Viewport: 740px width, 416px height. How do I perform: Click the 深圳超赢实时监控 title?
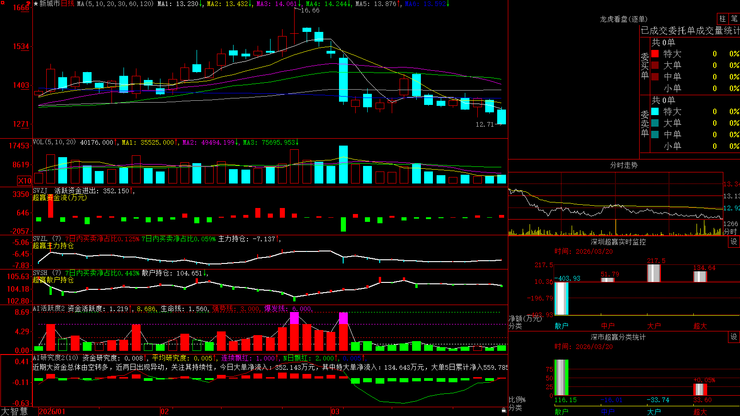[618, 242]
